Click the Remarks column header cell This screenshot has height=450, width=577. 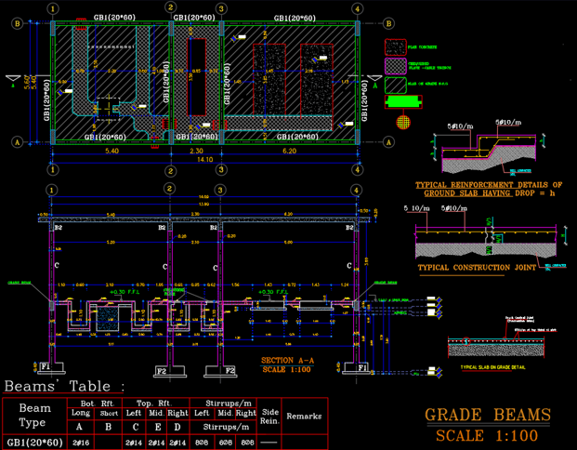click(x=305, y=417)
